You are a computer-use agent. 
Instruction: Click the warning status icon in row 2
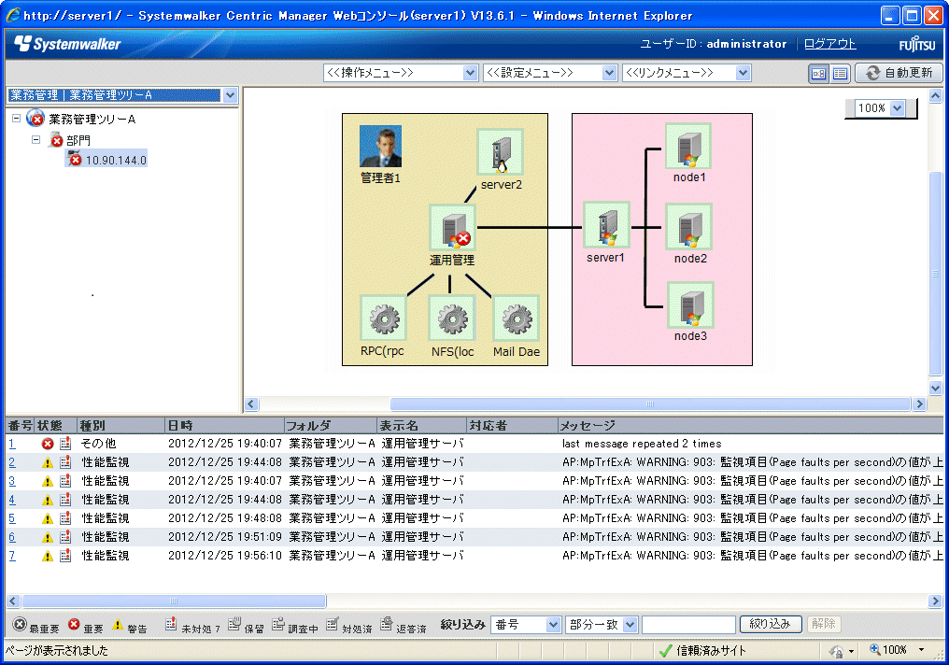point(48,462)
